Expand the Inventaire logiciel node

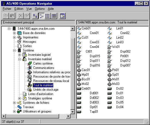tap(19, 55)
